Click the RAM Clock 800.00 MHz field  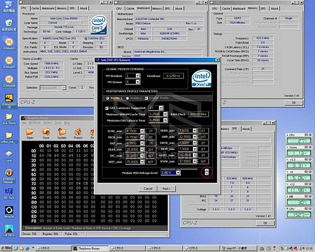point(198,114)
